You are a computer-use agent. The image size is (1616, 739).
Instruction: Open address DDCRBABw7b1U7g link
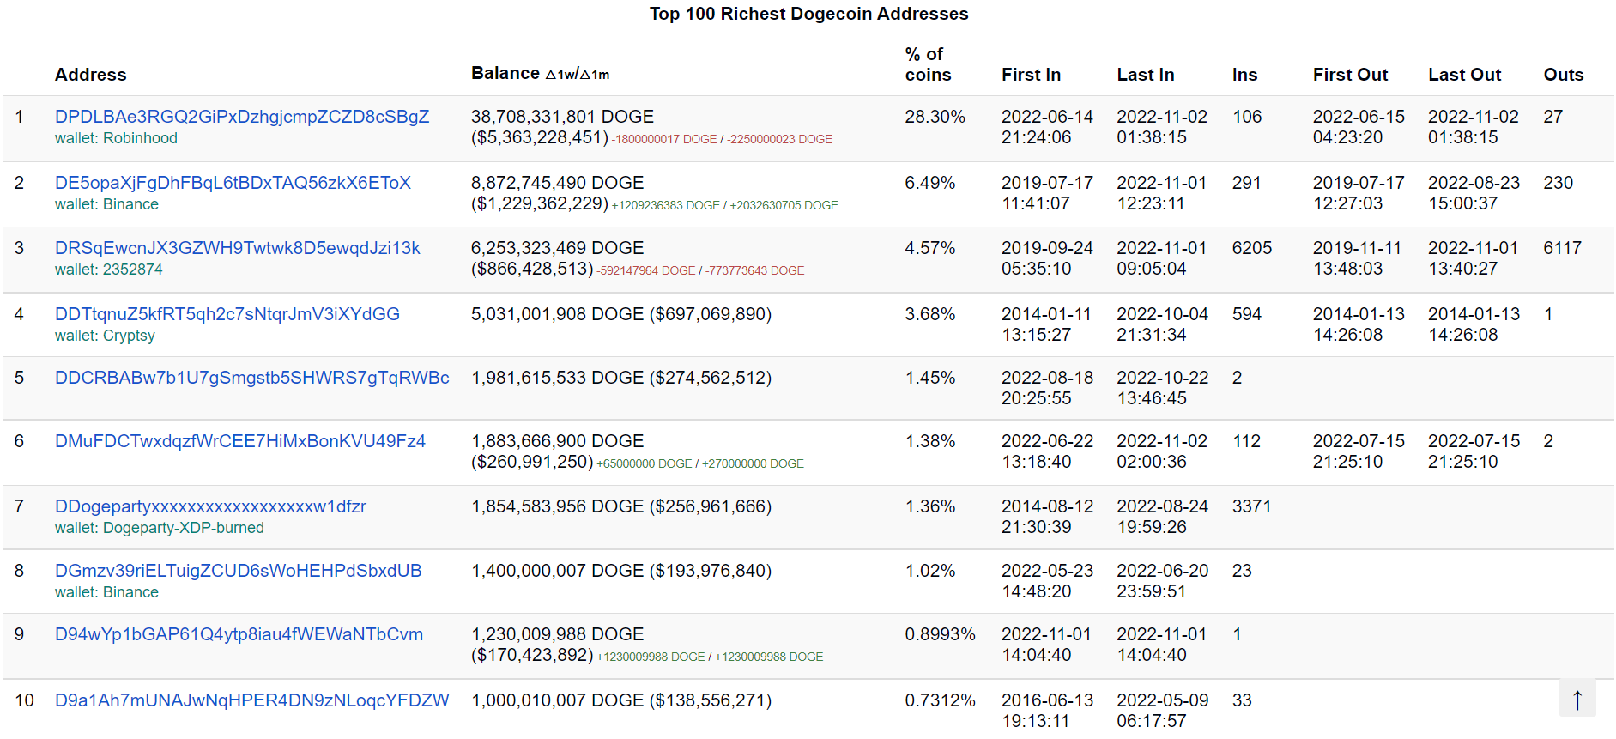[251, 378]
